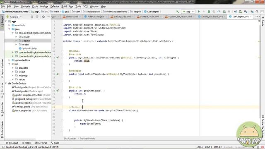Open the Build tool window button

point(55,143)
